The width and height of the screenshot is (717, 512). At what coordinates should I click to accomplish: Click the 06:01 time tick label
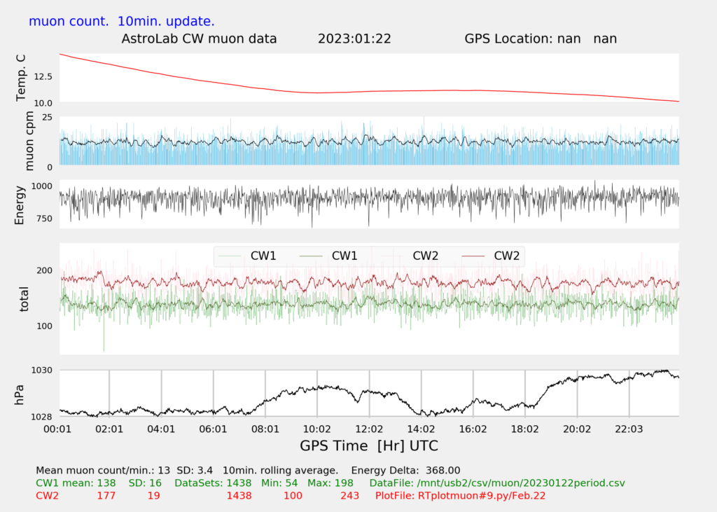click(x=214, y=429)
